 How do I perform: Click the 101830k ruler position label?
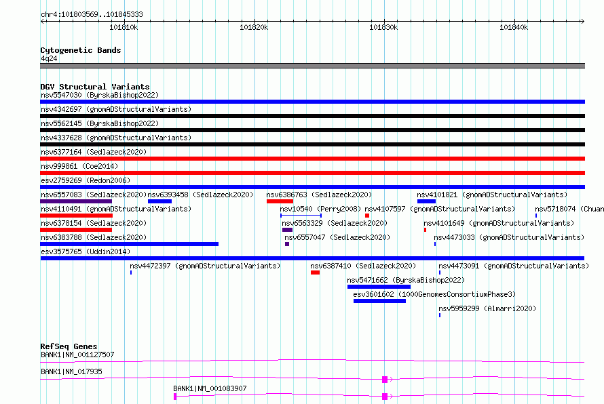coord(383,27)
